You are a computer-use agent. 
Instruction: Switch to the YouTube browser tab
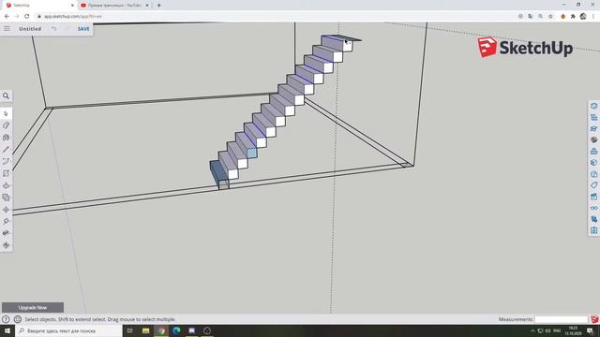[114, 6]
